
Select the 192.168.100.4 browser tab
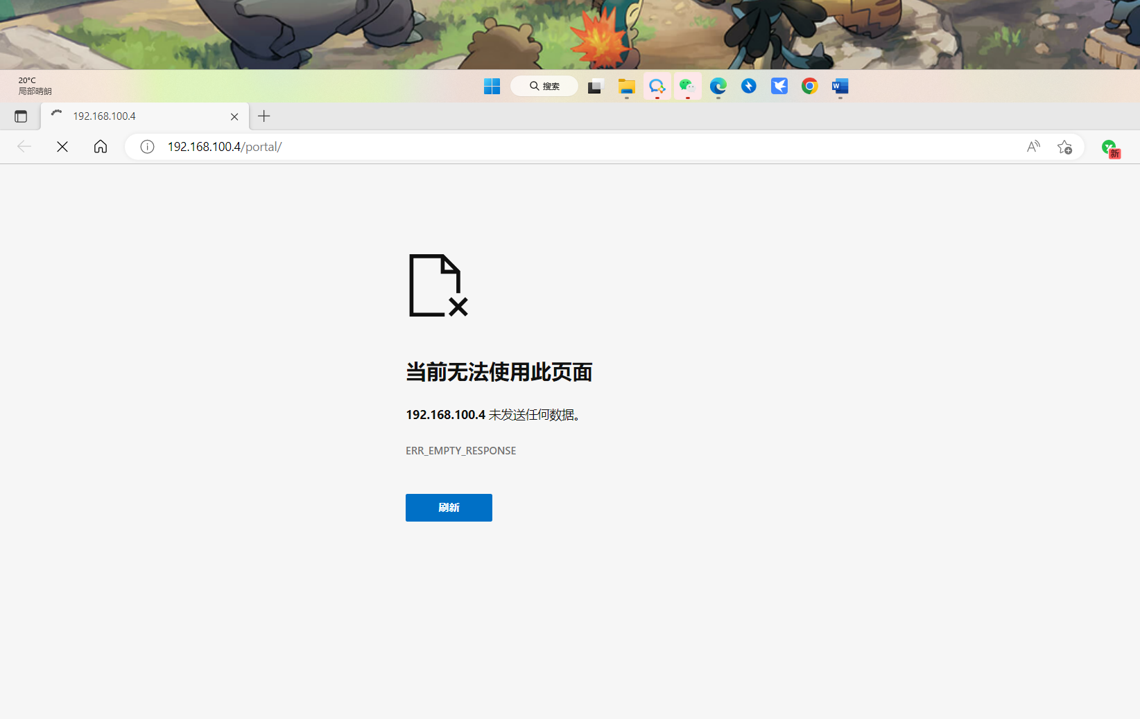coord(145,116)
